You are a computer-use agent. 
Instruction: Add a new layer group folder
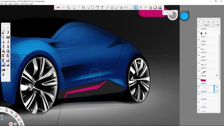[x=204, y=22]
